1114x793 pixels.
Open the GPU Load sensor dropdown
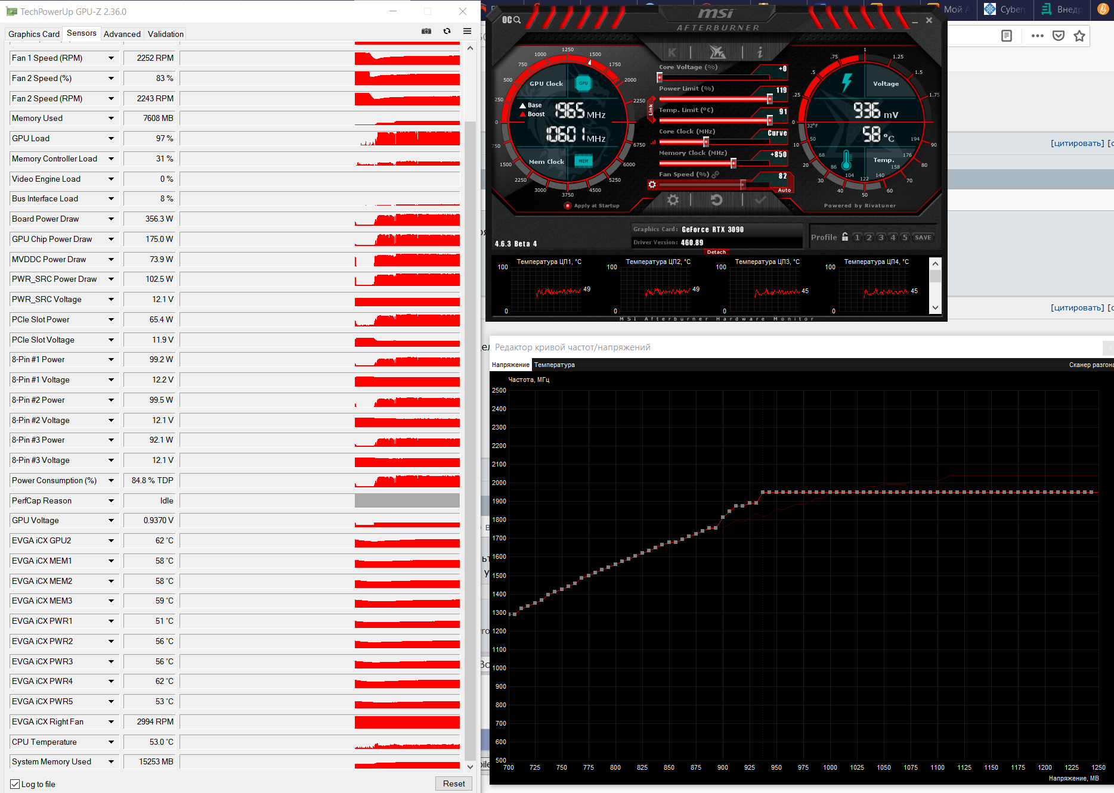click(111, 139)
